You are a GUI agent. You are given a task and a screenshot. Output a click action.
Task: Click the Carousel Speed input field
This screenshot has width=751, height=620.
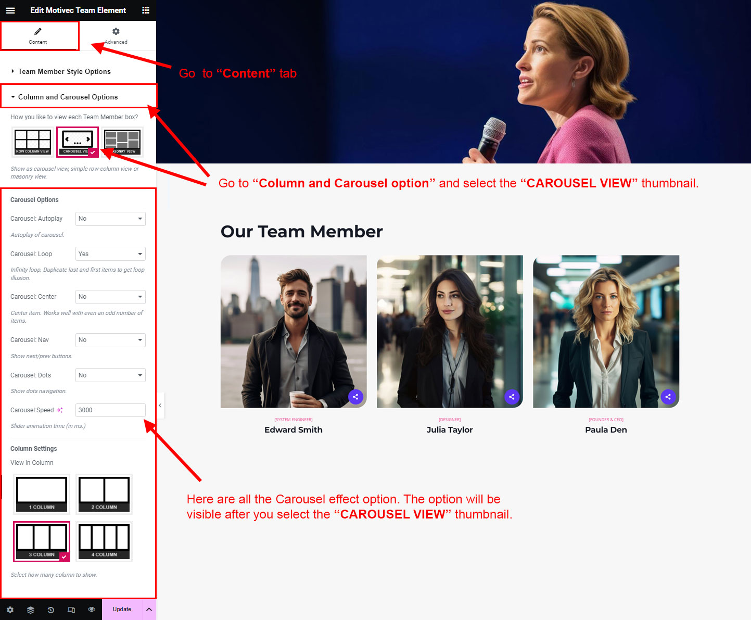click(x=110, y=410)
